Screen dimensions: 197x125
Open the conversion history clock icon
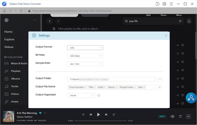click(157, 4)
